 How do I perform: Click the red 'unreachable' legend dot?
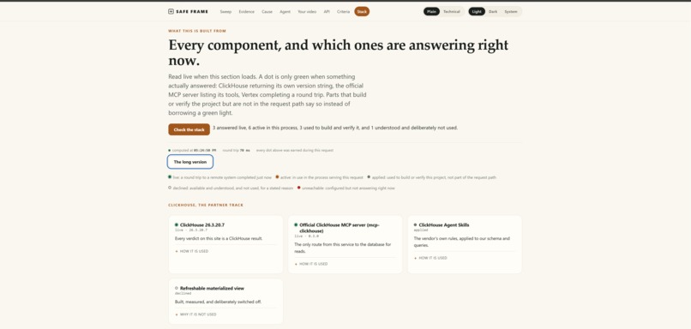click(299, 188)
